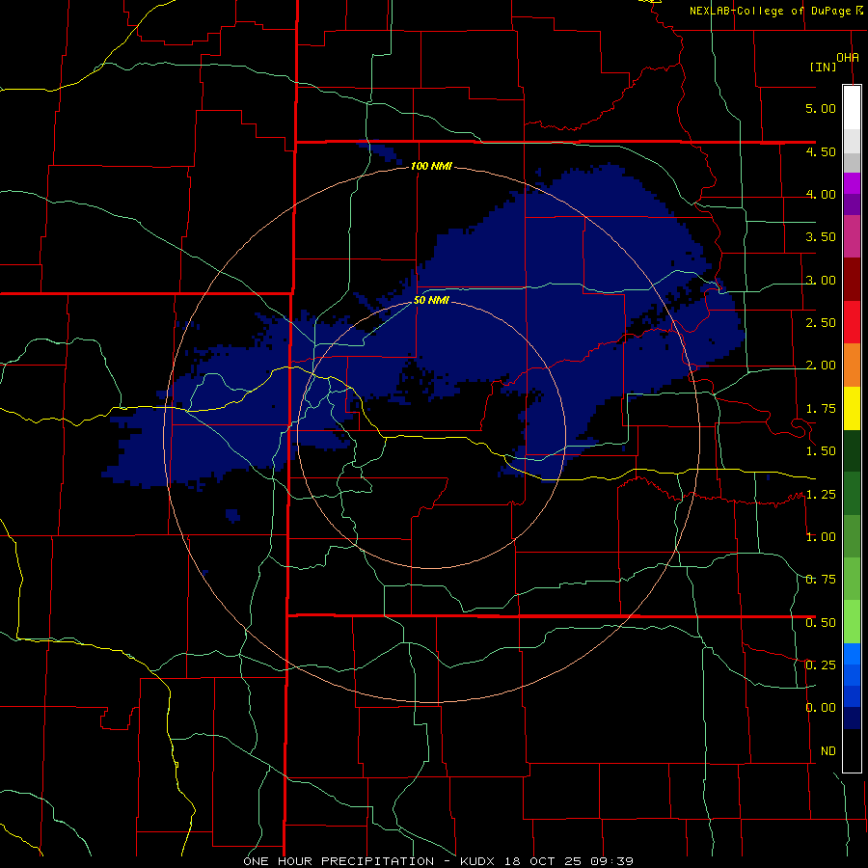Select the darkest green 1.50 legend swatch
The width and height of the screenshot is (868, 868).
(852, 451)
